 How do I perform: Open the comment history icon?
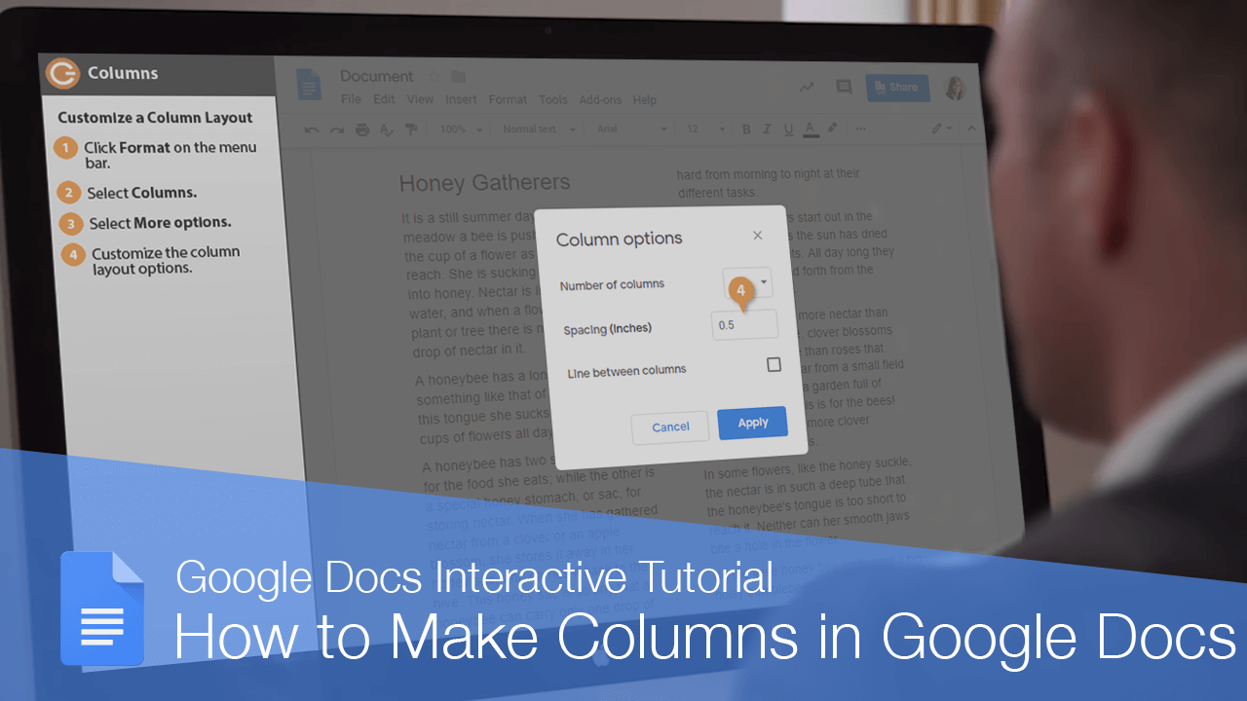pyautogui.click(x=844, y=88)
